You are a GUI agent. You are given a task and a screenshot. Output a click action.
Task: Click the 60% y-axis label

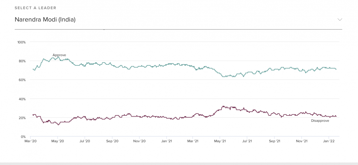[x=22, y=80]
